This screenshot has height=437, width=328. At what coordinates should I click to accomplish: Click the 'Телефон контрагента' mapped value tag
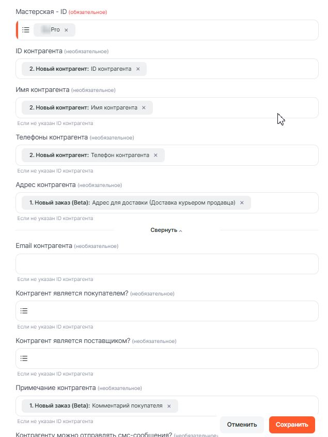[89, 155]
